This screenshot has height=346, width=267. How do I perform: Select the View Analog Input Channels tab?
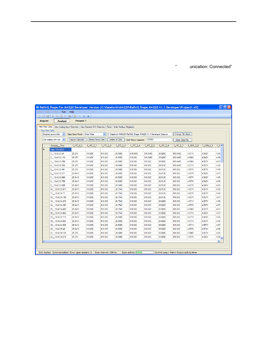[66, 127]
